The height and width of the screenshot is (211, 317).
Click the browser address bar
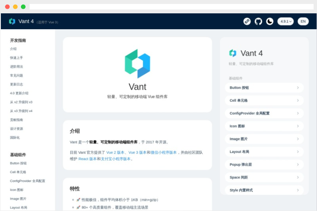[171, 7]
